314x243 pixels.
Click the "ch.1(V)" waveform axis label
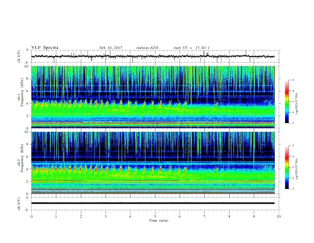[x=19, y=56]
